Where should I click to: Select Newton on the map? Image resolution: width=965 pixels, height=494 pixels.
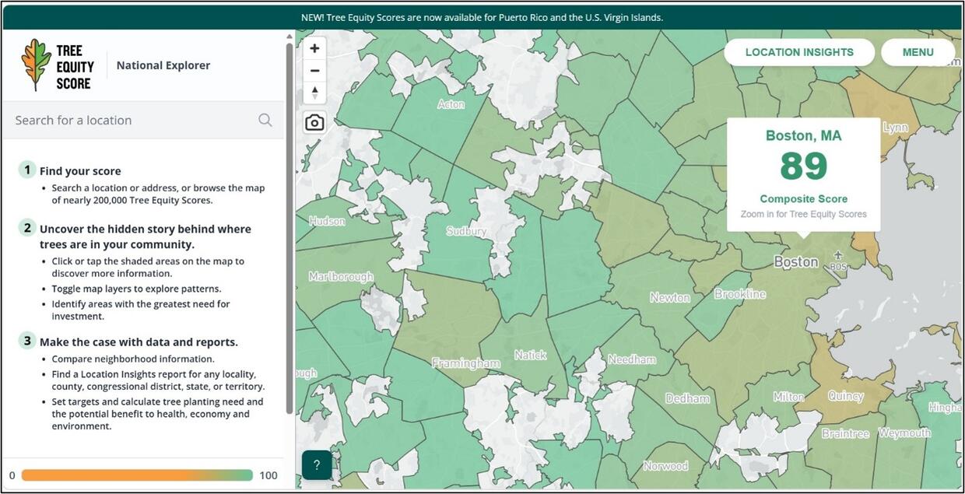[670, 297]
